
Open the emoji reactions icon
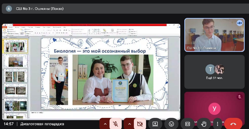click(171, 124)
